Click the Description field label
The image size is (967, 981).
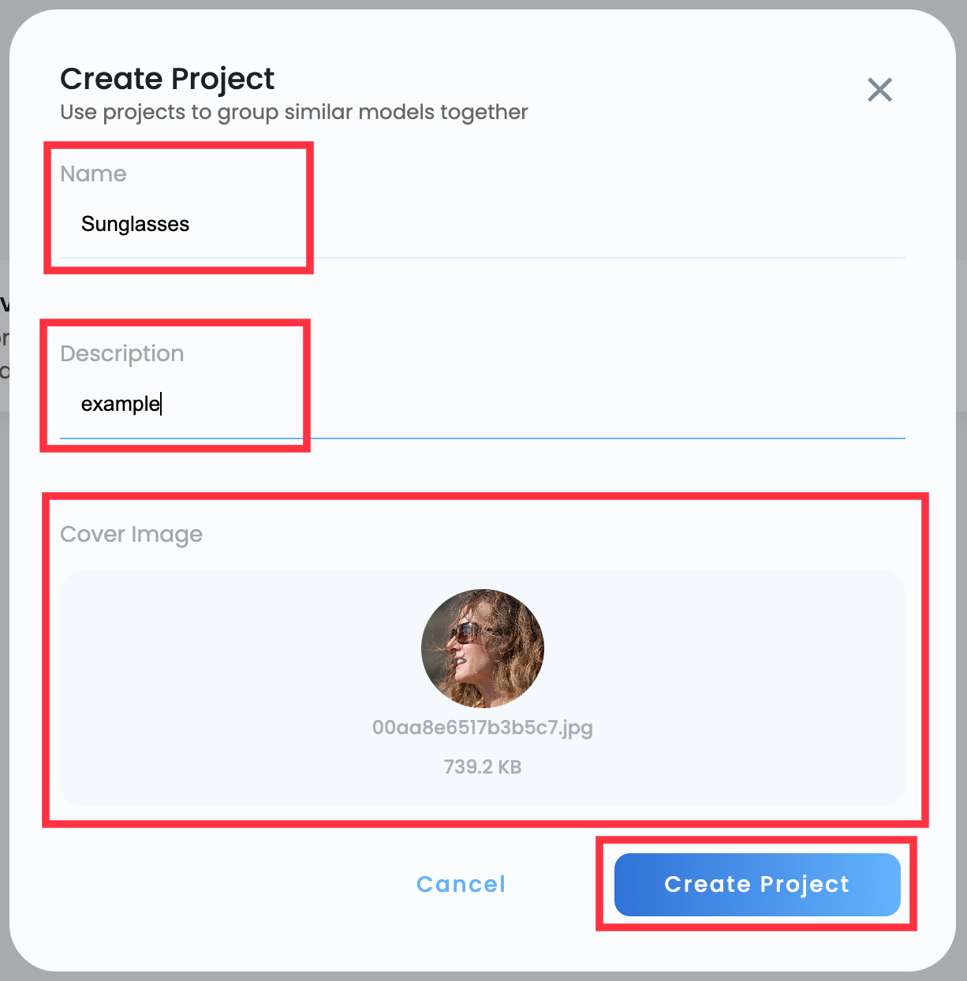(121, 353)
